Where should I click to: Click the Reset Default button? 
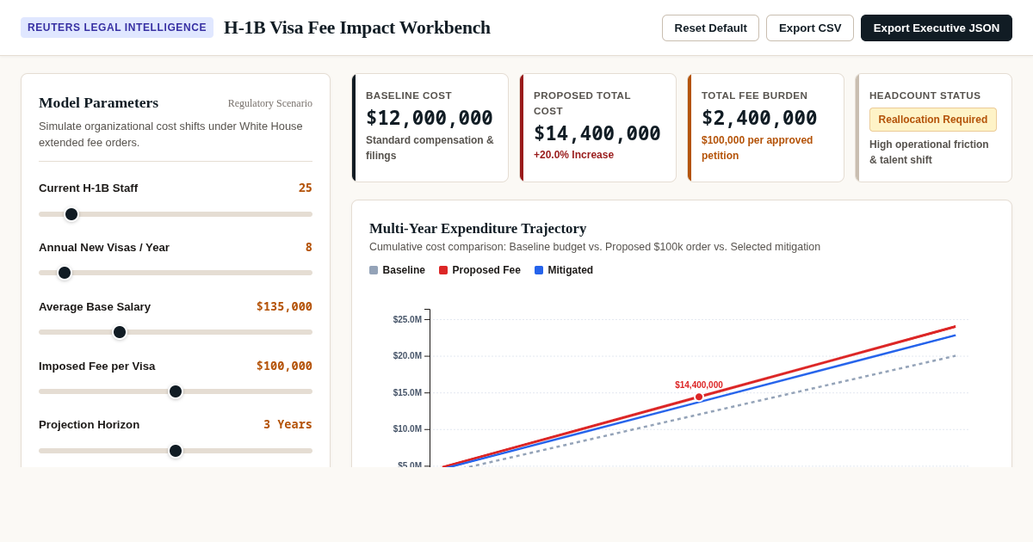710,28
